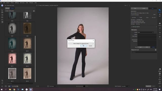Click the Export icon in right sidebar

pyautogui.click(x=160, y=82)
